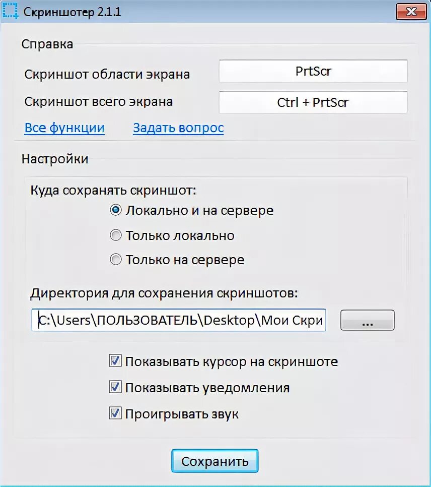Disable the Показывать уведомления checkbox

(115, 388)
